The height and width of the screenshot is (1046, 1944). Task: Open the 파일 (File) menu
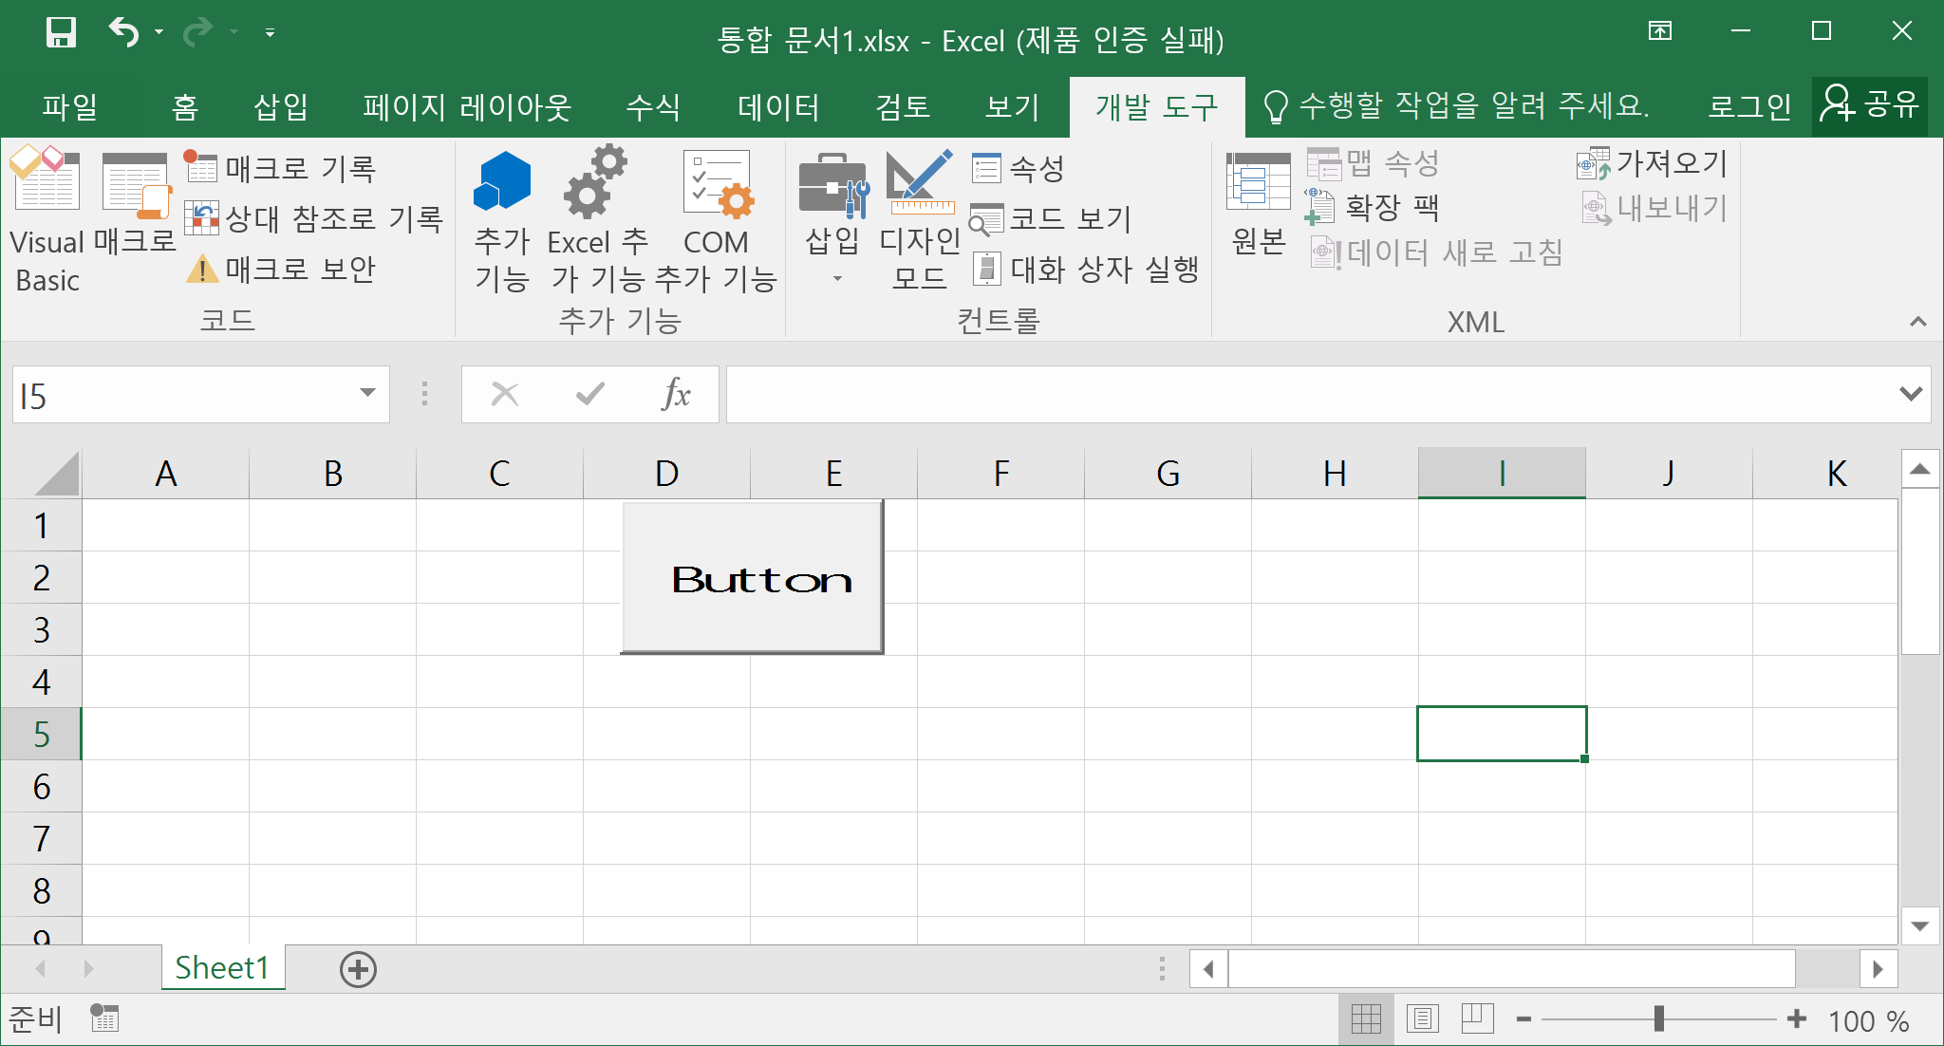(69, 107)
